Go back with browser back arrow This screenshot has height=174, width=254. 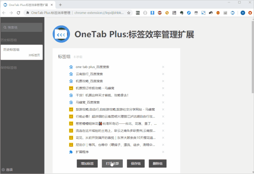4,13
